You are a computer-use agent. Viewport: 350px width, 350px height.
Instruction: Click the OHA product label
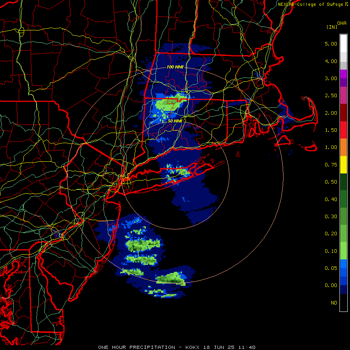[x=342, y=23]
